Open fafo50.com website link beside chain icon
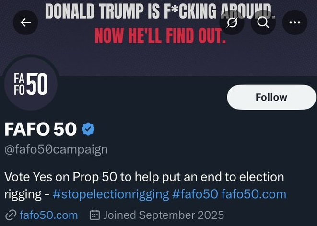This screenshot has height=226, width=317. pos(48,215)
